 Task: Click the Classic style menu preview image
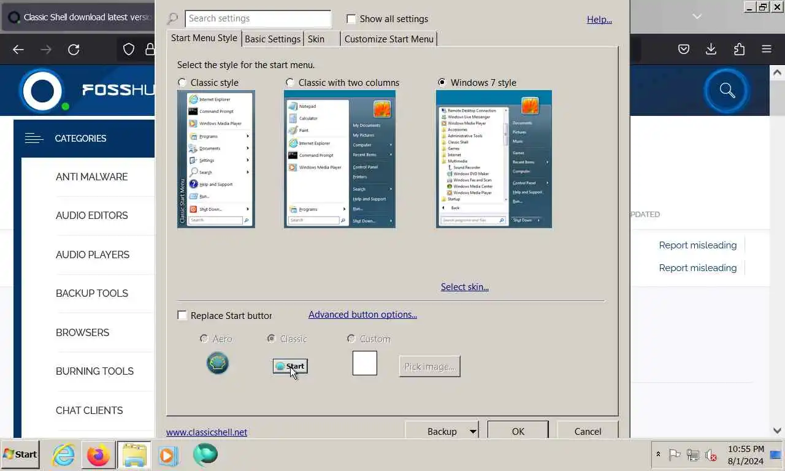216,159
